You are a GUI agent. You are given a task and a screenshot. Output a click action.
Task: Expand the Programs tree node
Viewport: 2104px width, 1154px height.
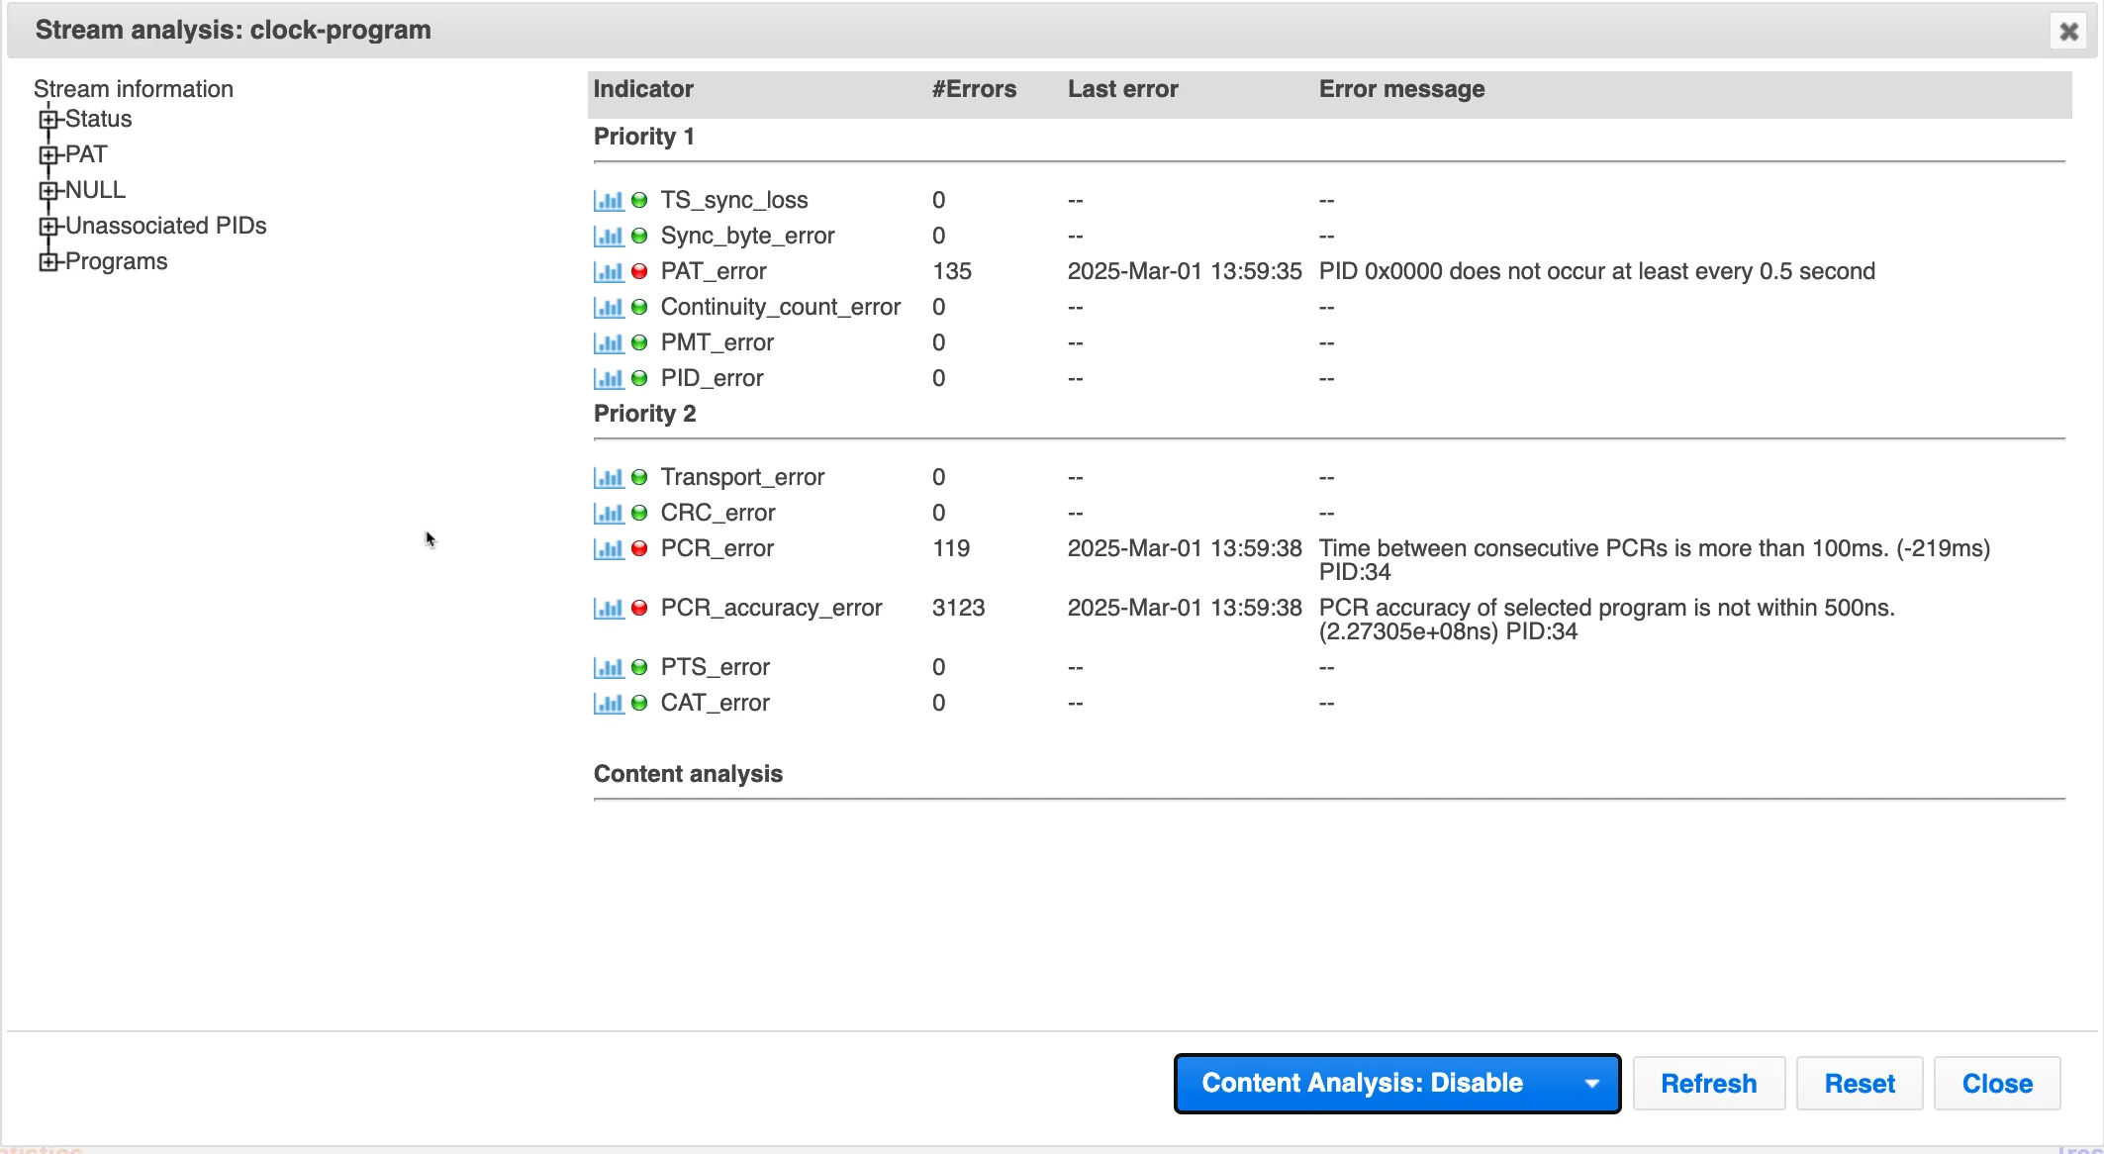(x=48, y=262)
